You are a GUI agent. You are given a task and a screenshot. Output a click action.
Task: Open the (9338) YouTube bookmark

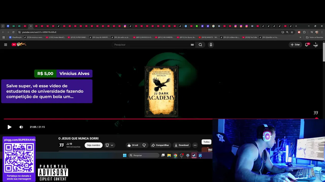[250, 37]
